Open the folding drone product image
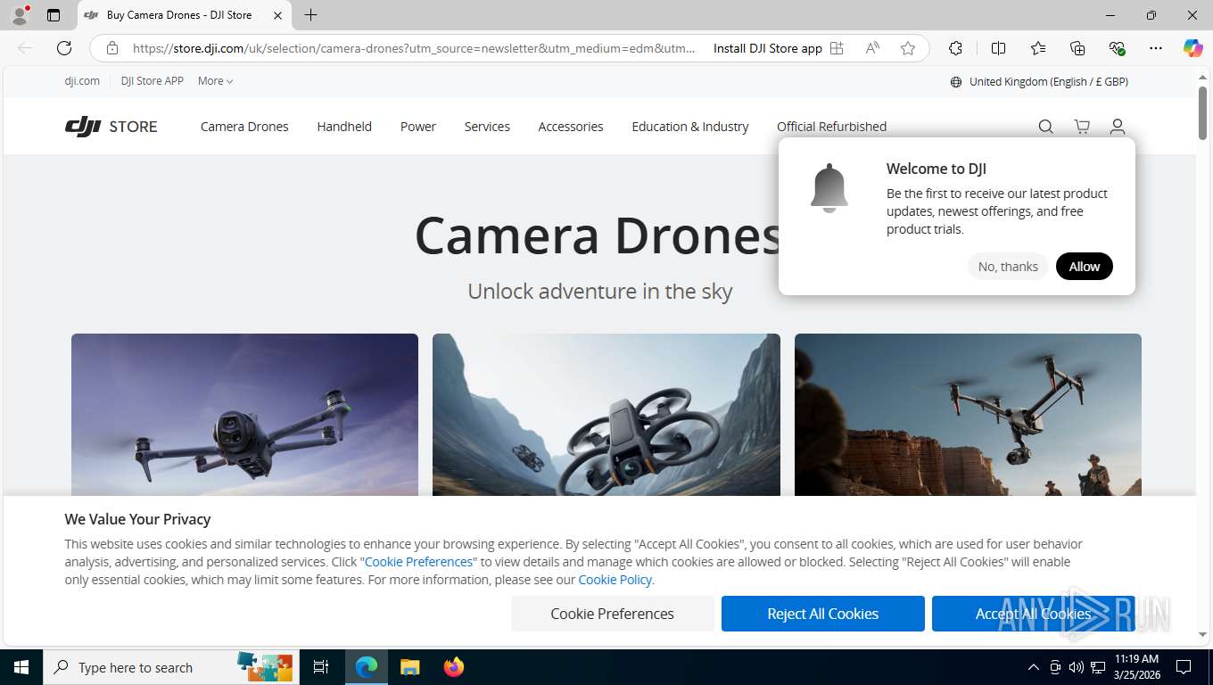Screen dimensions: 1213x685 tap(244, 415)
